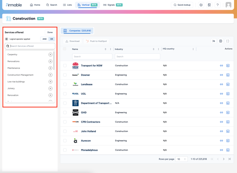Viewport: 237px width, 173px height.
Task: Open LinkedIn icon for UGL
Action: point(228,94)
